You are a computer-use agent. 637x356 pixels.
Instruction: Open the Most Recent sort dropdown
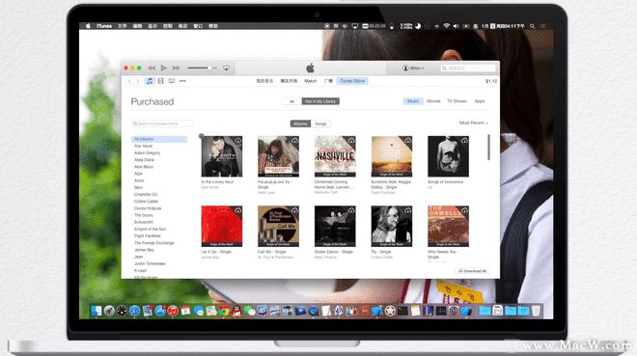474,123
